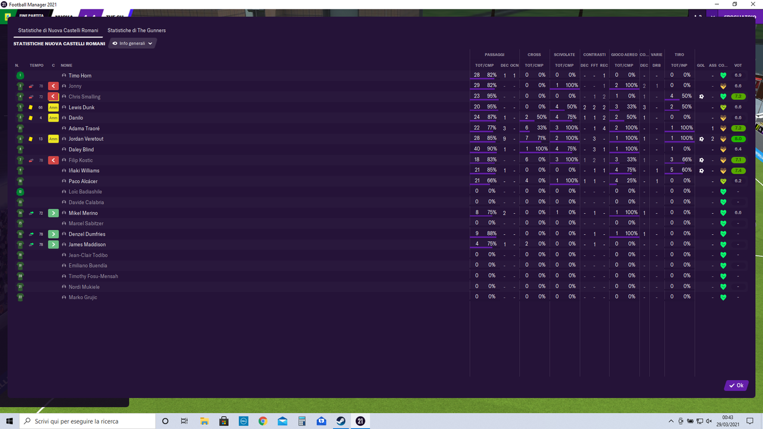
Task: Open Jordan Veretout's player name link
Action: point(86,139)
